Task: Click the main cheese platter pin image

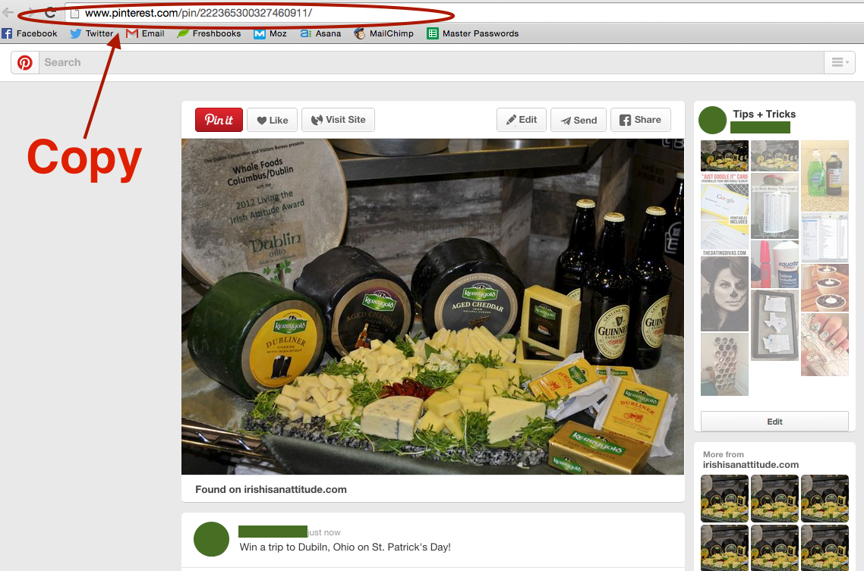Action: coord(433,306)
